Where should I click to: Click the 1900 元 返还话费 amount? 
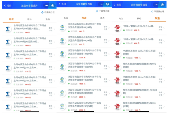click(82, 84)
